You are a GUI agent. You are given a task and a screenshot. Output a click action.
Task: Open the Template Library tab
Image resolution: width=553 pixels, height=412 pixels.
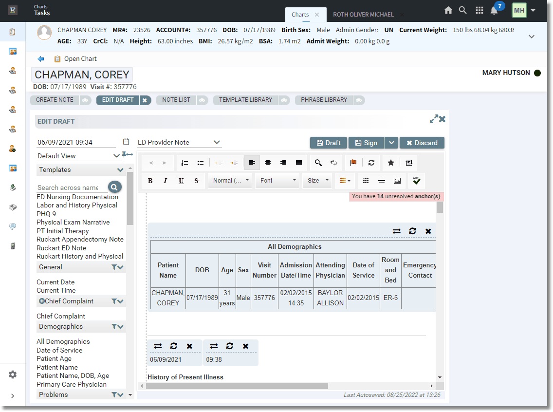(x=245, y=100)
